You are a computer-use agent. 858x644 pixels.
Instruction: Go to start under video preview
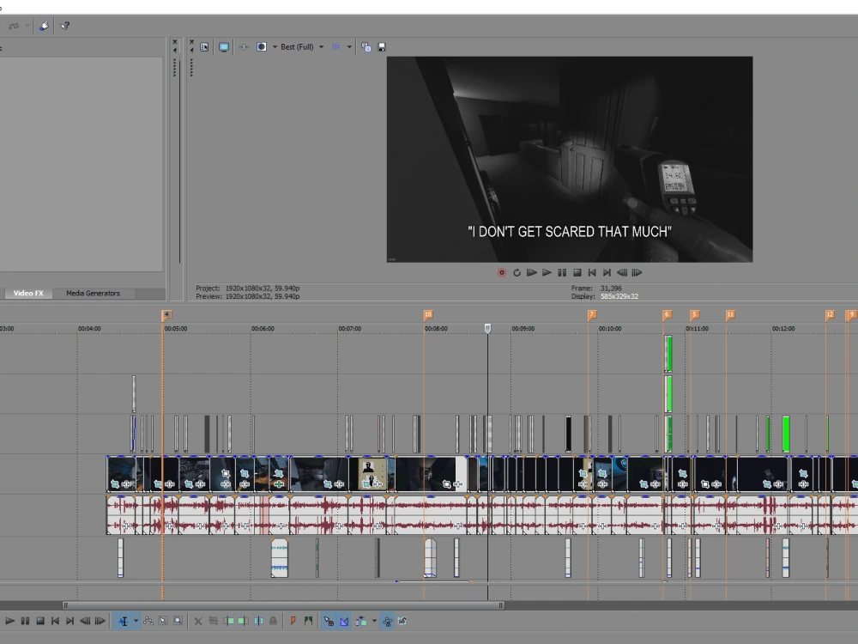click(591, 273)
